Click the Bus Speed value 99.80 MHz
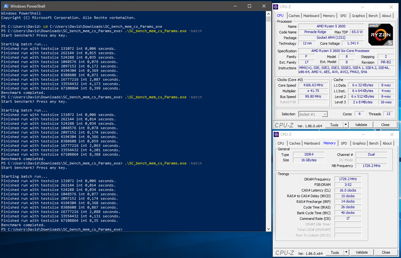The height and width of the screenshot is (258, 401). pos(313,97)
